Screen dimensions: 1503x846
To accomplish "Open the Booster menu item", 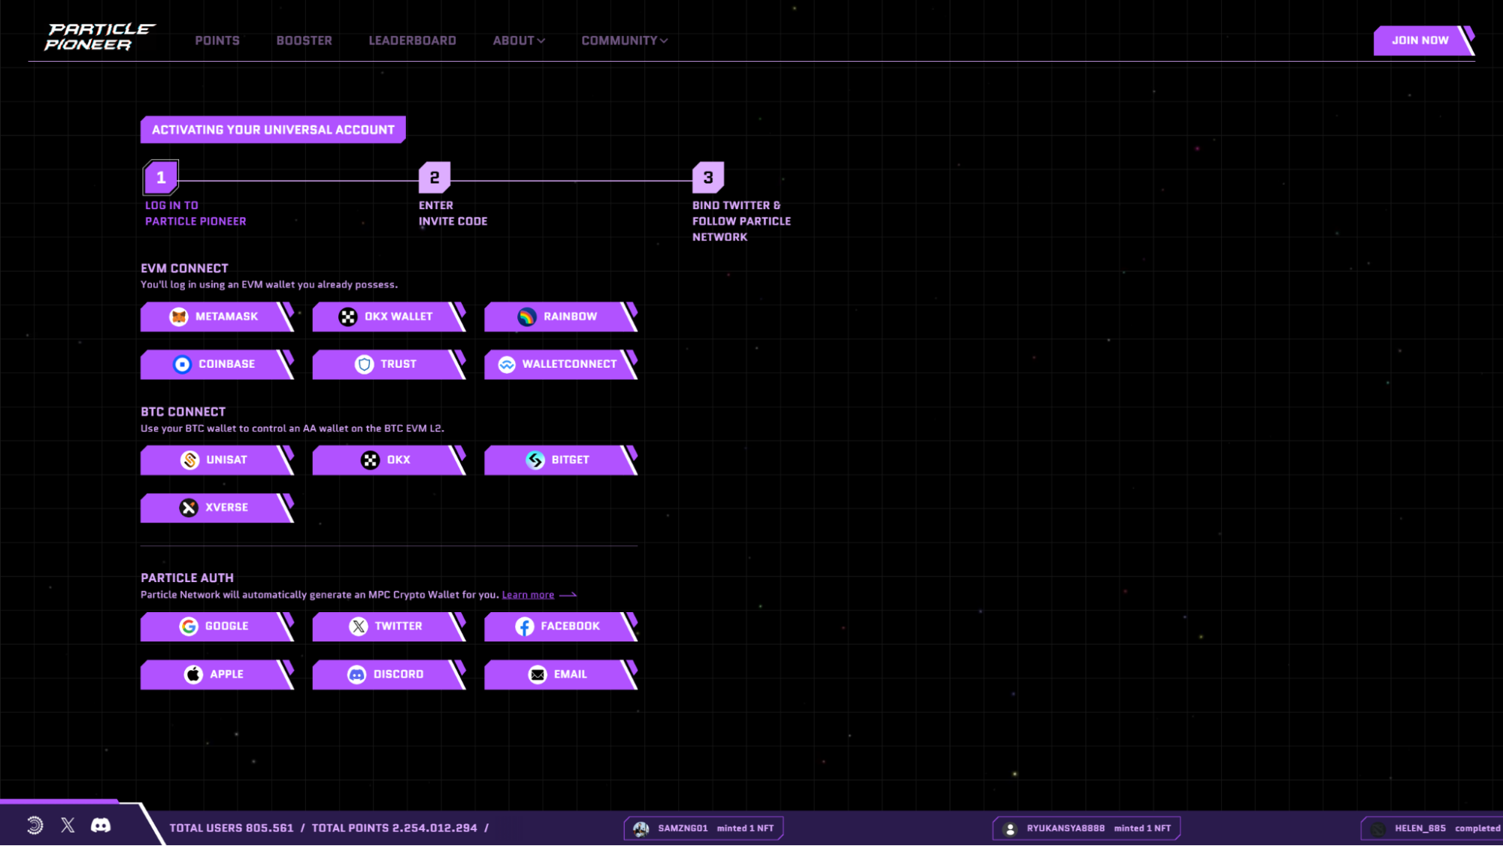I will (304, 41).
